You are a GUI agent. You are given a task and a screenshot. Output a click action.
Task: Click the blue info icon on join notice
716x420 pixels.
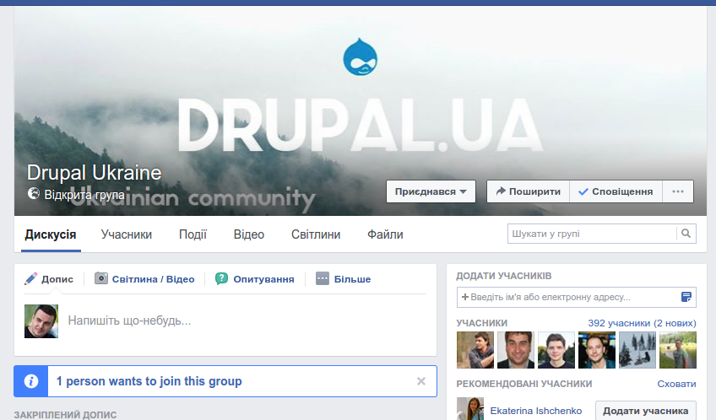click(31, 381)
